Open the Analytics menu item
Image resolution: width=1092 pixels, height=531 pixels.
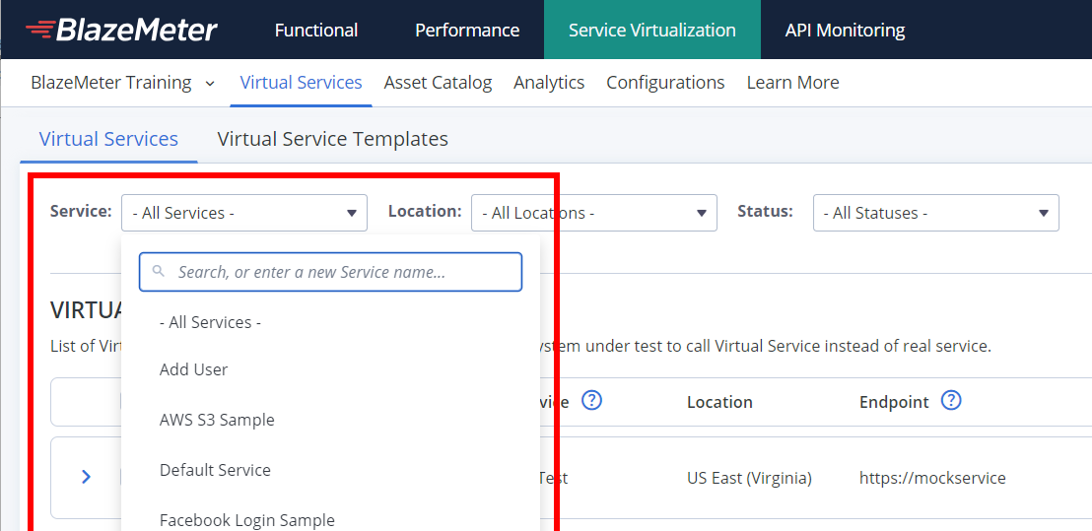tap(549, 83)
